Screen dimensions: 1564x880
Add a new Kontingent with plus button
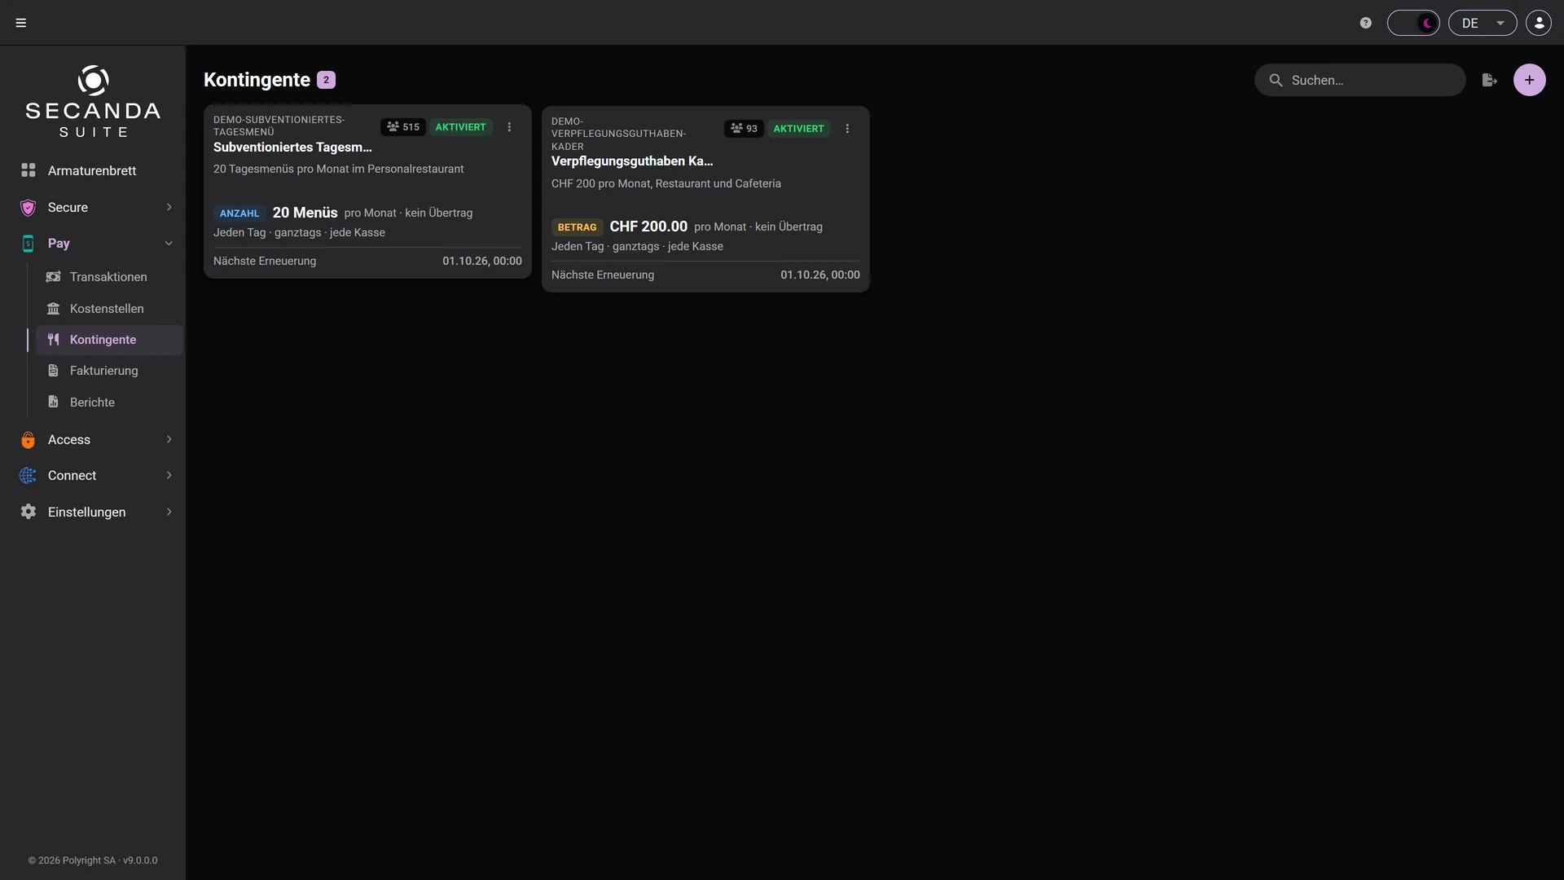point(1529,80)
